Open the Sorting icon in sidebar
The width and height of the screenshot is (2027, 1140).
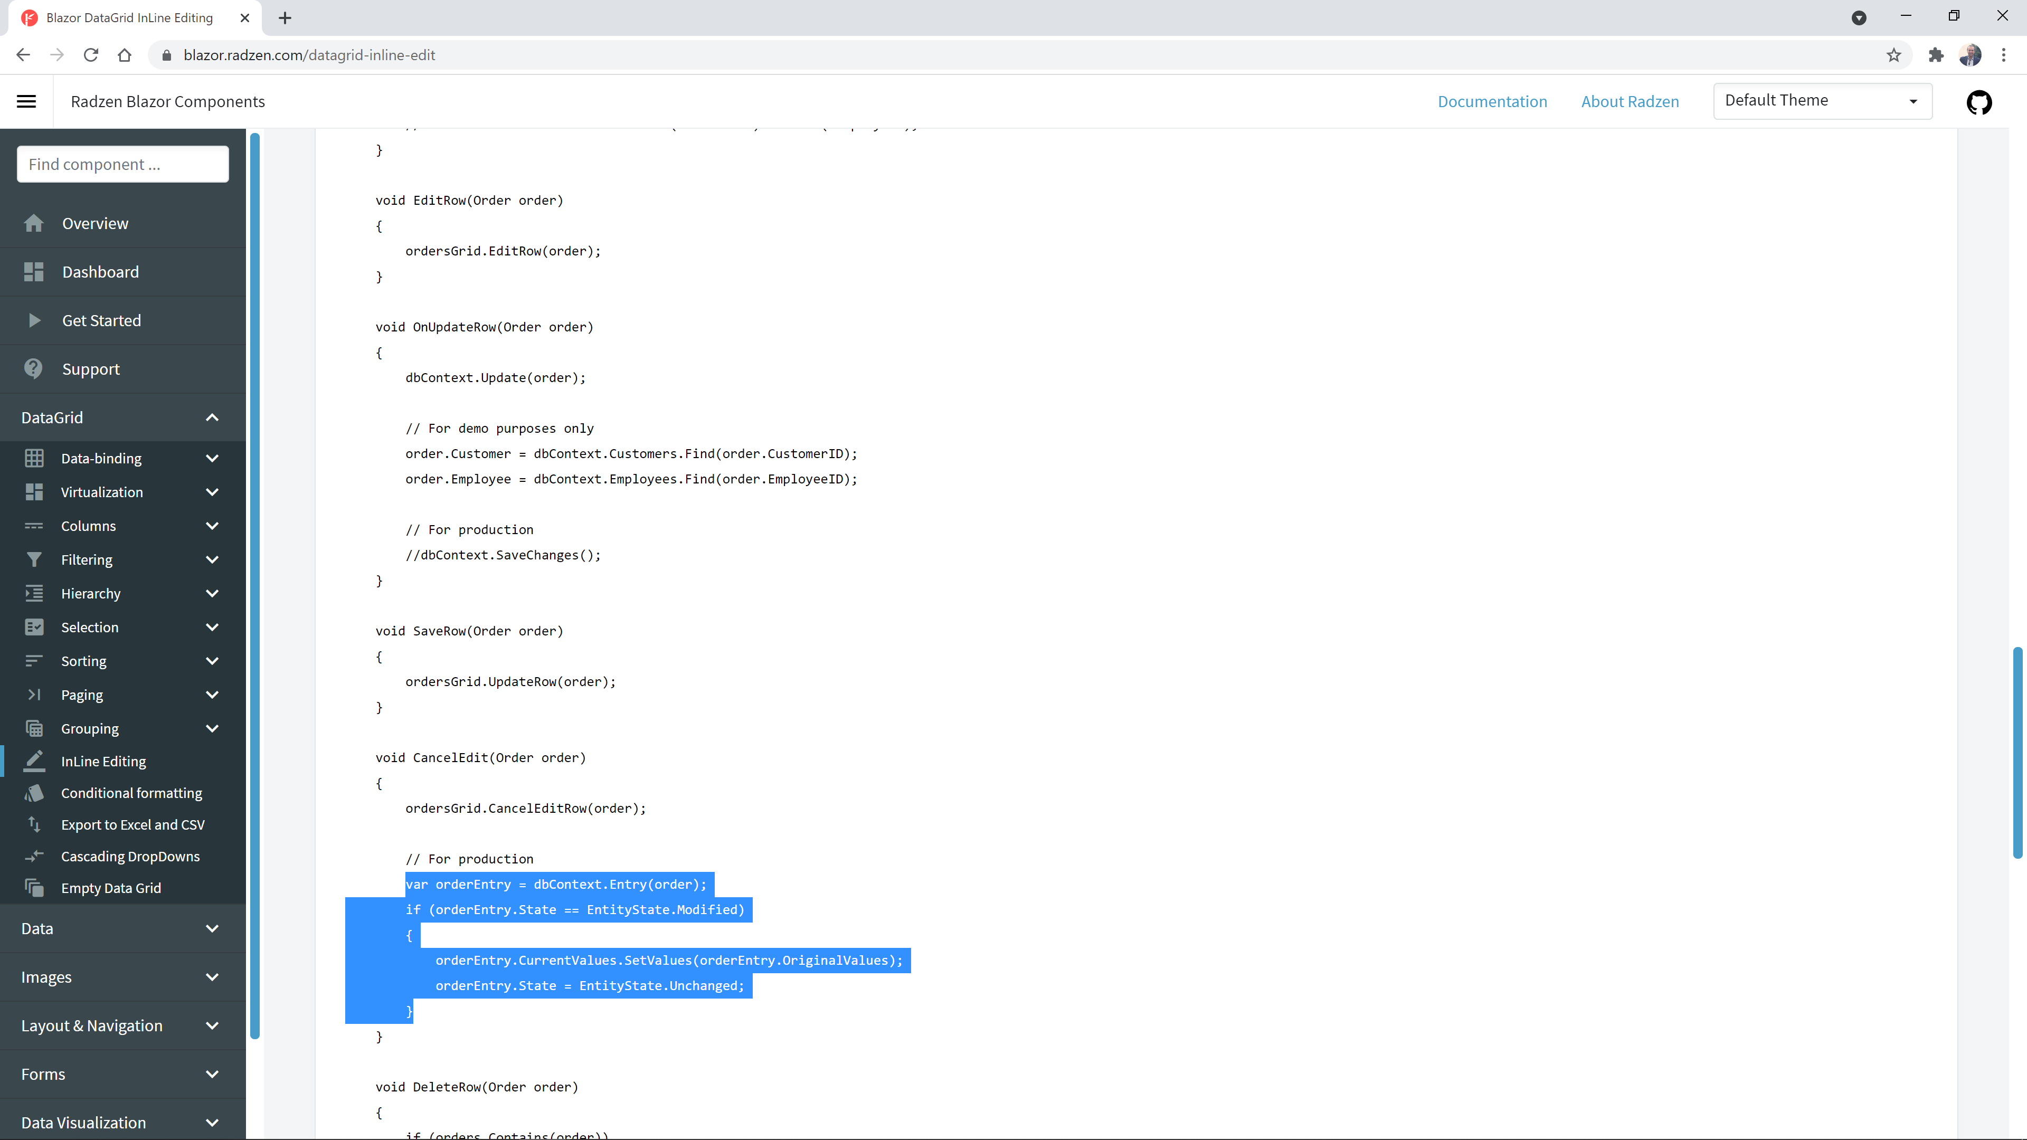click(x=35, y=661)
